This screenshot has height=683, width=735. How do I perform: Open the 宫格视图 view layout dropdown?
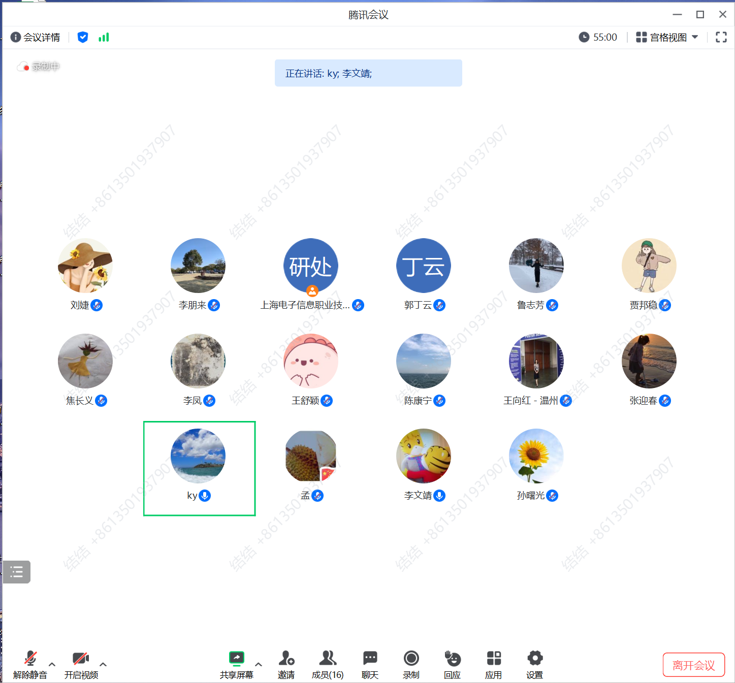(667, 37)
